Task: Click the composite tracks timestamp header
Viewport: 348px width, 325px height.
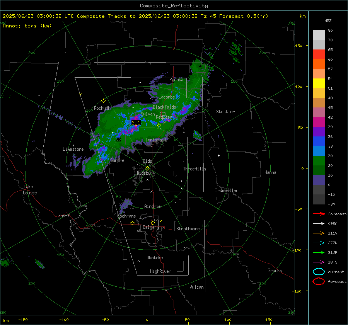Action: coord(135,16)
